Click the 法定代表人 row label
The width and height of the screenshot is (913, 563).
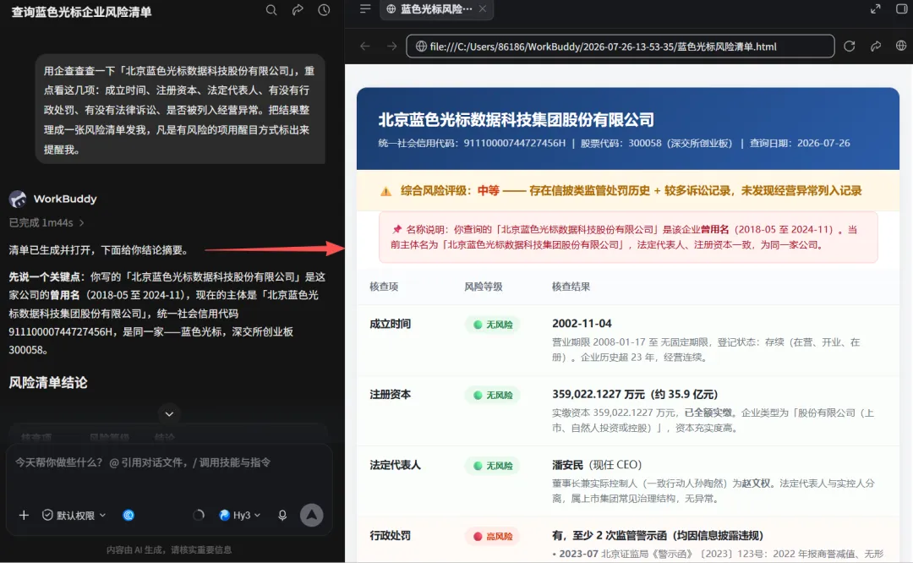click(x=395, y=465)
